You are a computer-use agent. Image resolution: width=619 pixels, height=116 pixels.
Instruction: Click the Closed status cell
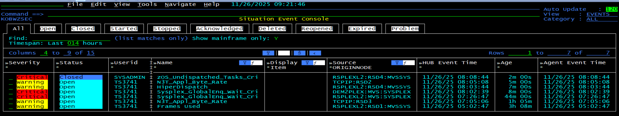point(81,77)
